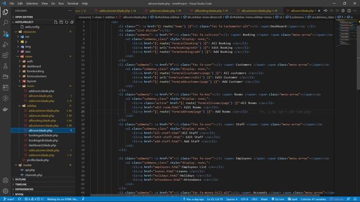Open web.config in explorer

pyautogui.click(x=43, y=27)
